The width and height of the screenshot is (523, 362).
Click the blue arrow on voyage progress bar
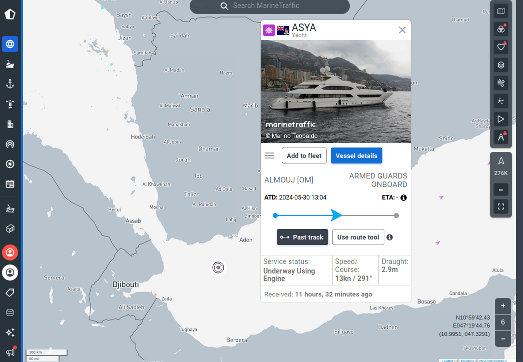coord(336,215)
